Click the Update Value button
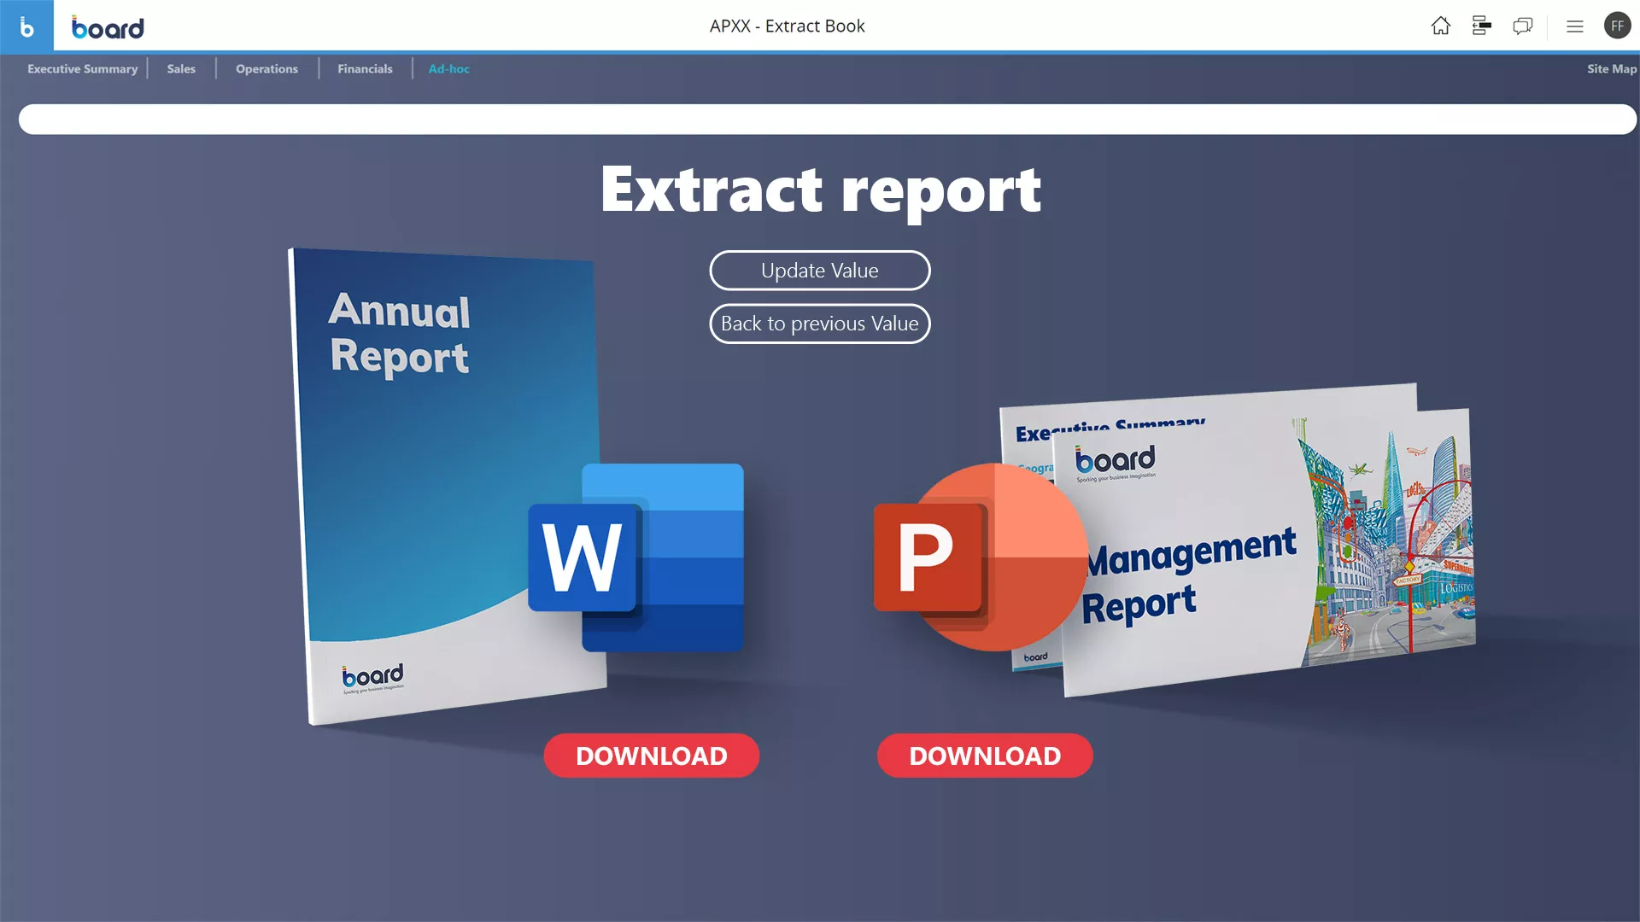This screenshot has width=1640, height=922. (819, 271)
